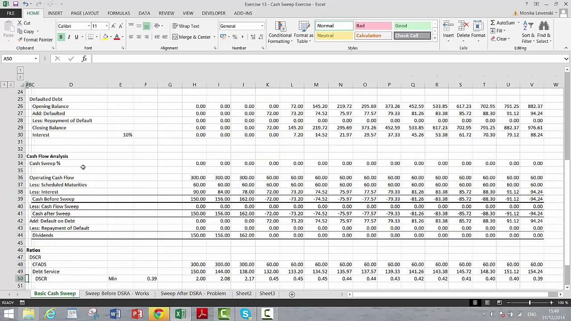Open PowerPoint from the taskbar

[137, 314]
